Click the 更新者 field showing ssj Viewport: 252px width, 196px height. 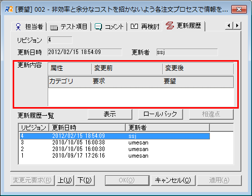[187, 52]
